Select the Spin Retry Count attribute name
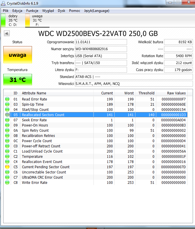The width and height of the screenshot is (195, 229). tap(35, 130)
